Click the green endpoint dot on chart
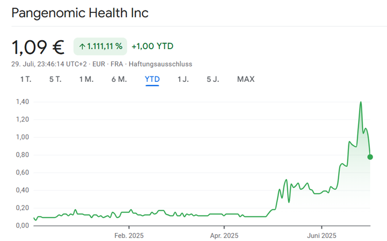This screenshot has width=387, height=241. coord(370,157)
